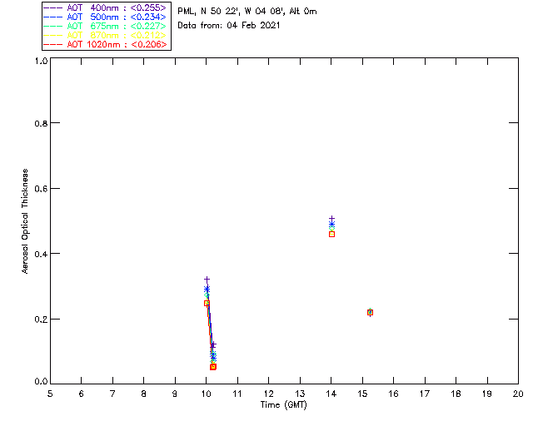Click the 'Data from: 04 Feb 2021' text
533x426 pixels.
(229, 26)
